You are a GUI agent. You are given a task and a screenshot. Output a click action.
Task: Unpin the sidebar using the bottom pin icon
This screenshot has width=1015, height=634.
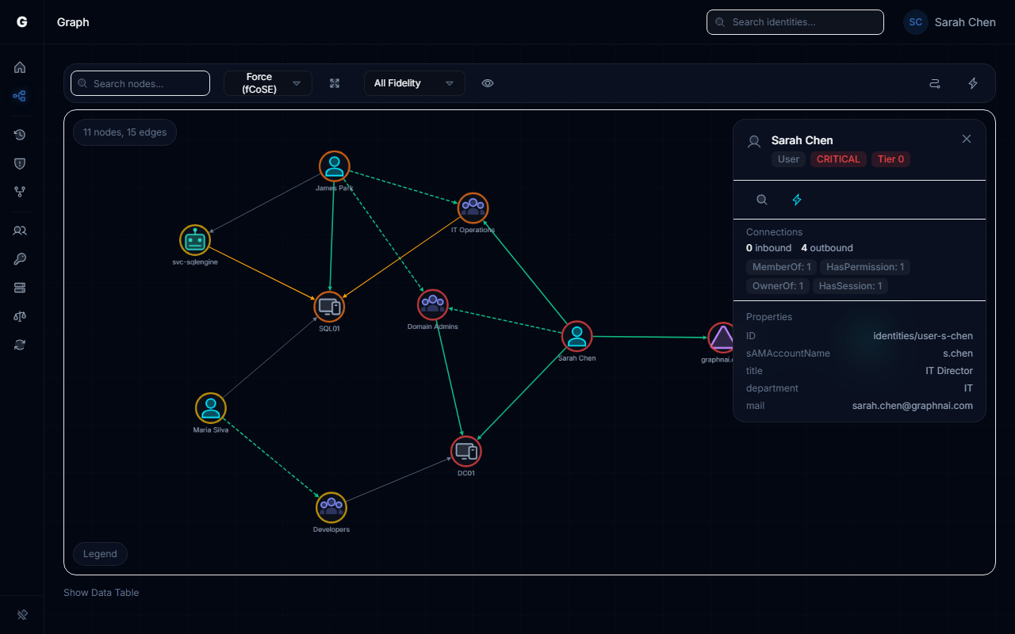point(21,614)
